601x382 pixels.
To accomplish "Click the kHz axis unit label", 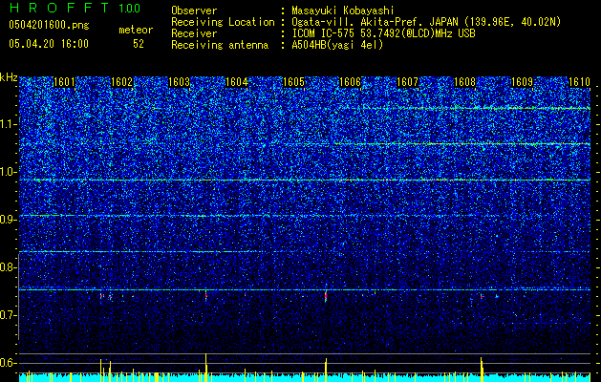I will click(9, 77).
